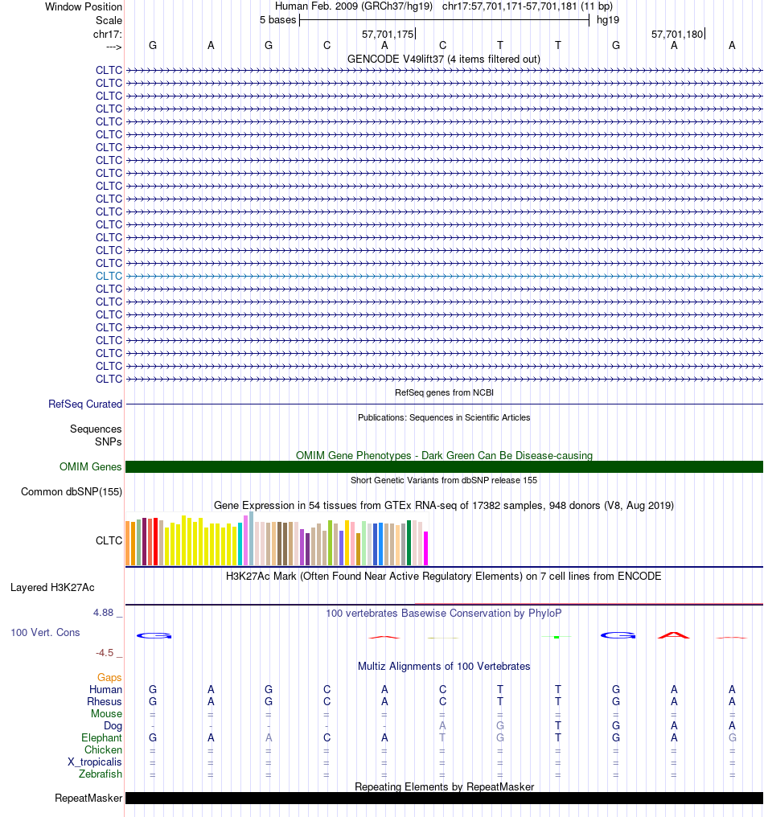Click the black RepeatMasker track bar
764x817 pixels.
tap(444, 799)
